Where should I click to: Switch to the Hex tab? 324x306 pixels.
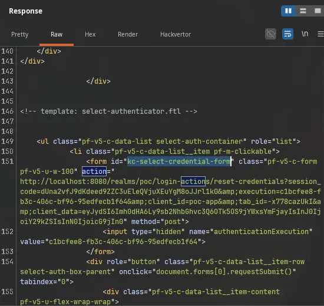[90, 34]
